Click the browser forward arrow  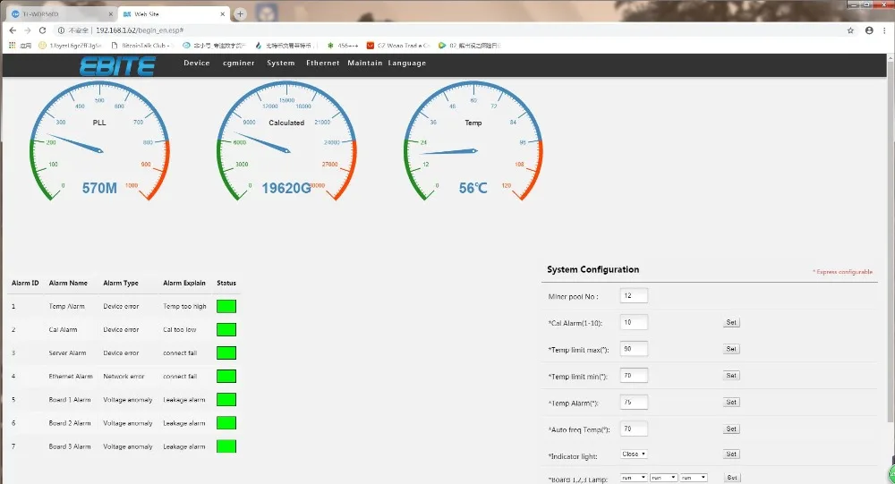coord(27,30)
